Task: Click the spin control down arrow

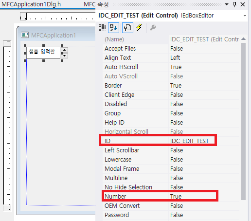Action: tap(65, 55)
